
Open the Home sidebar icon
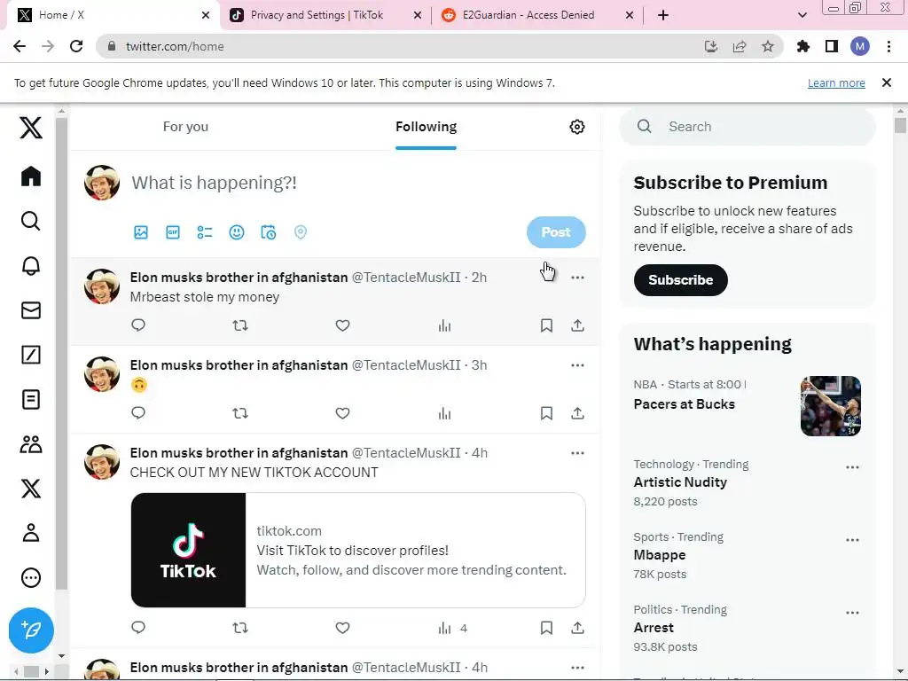pyautogui.click(x=31, y=176)
